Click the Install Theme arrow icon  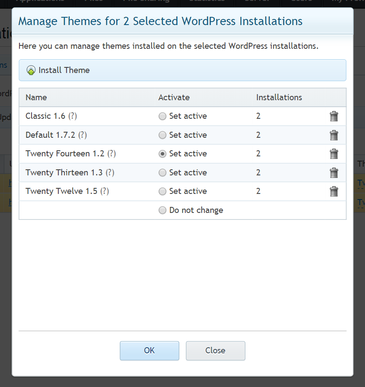[31, 70]
